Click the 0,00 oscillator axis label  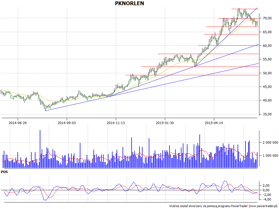(x=266, y=190)
